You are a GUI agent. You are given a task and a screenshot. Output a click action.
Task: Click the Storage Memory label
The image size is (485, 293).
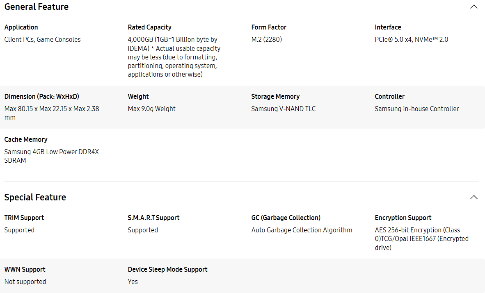coord(275,96)
